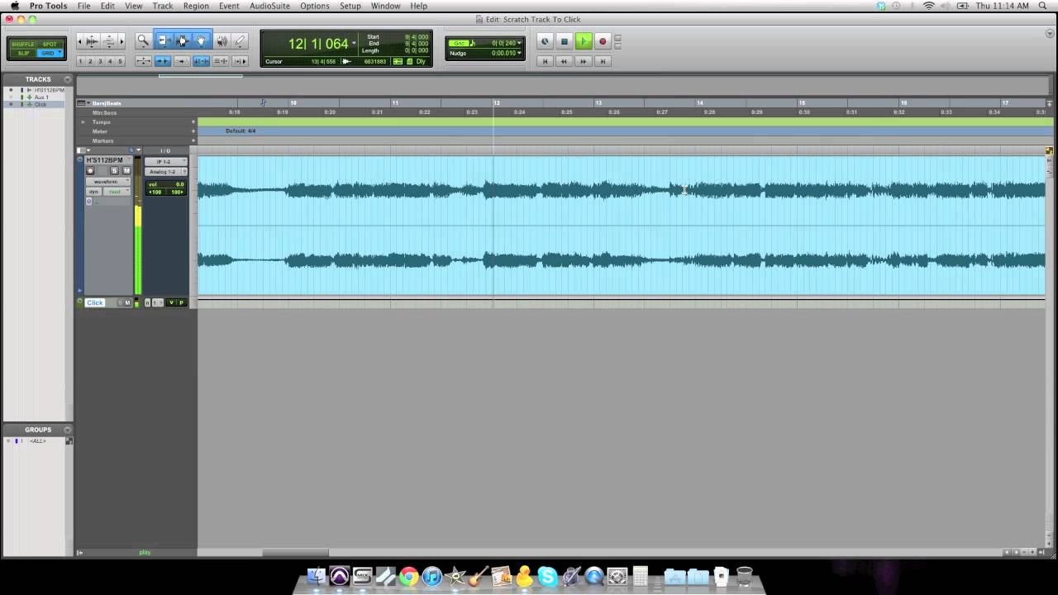Click bar 12 in Bars|Beats ruler
Screen dimensions: 1058x595
coord(497,103)
